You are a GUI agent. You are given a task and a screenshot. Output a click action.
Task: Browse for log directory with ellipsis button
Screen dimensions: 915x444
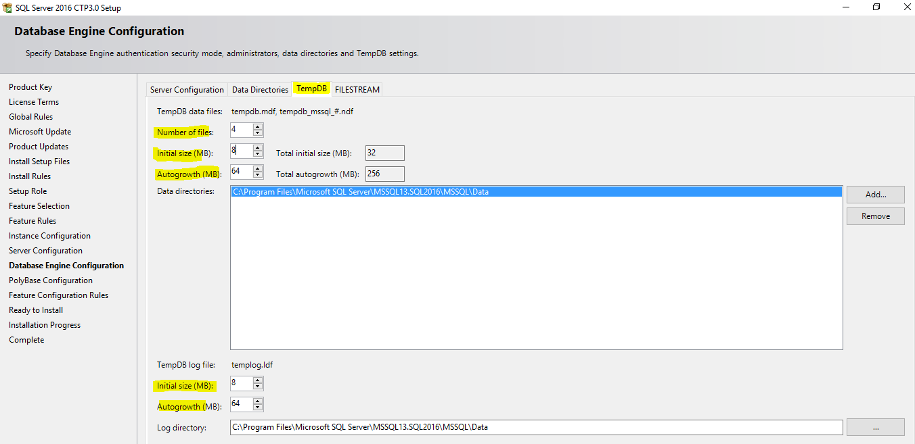tap(875, 427)
